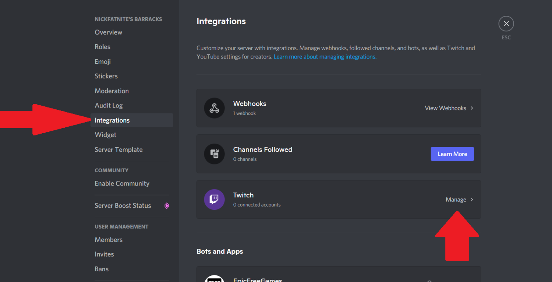
Task: Click Manage for Twitch
Action: (456, 200)
